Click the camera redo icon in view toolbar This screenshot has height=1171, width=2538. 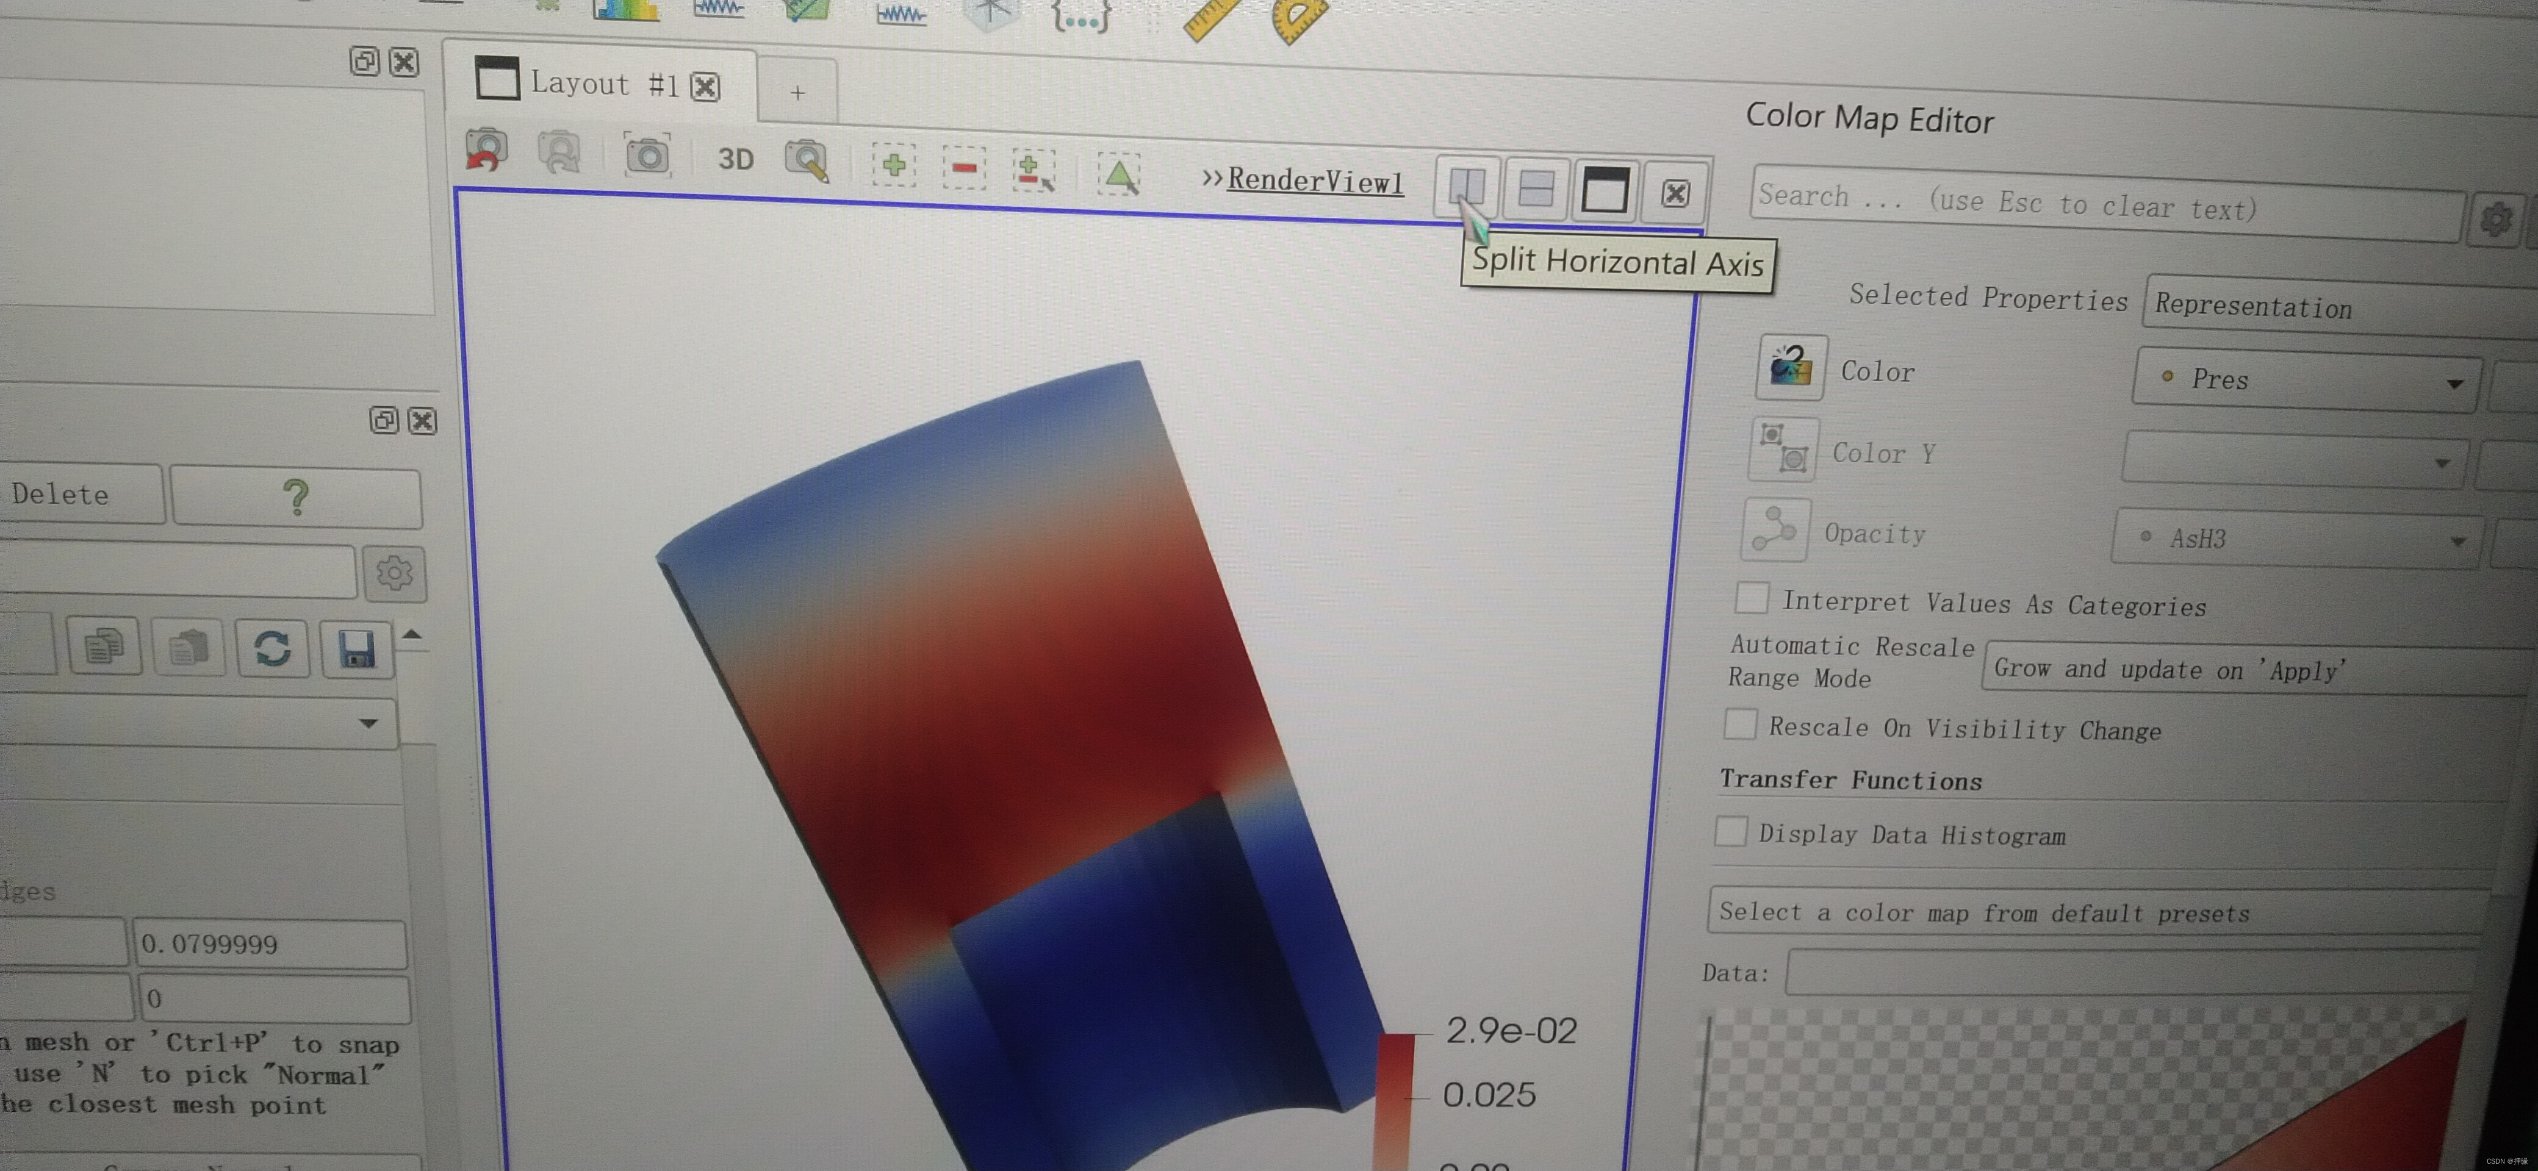coord(559,152)
